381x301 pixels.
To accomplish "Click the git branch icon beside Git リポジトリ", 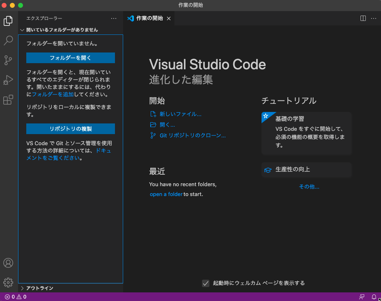I will tap(153, 135).
